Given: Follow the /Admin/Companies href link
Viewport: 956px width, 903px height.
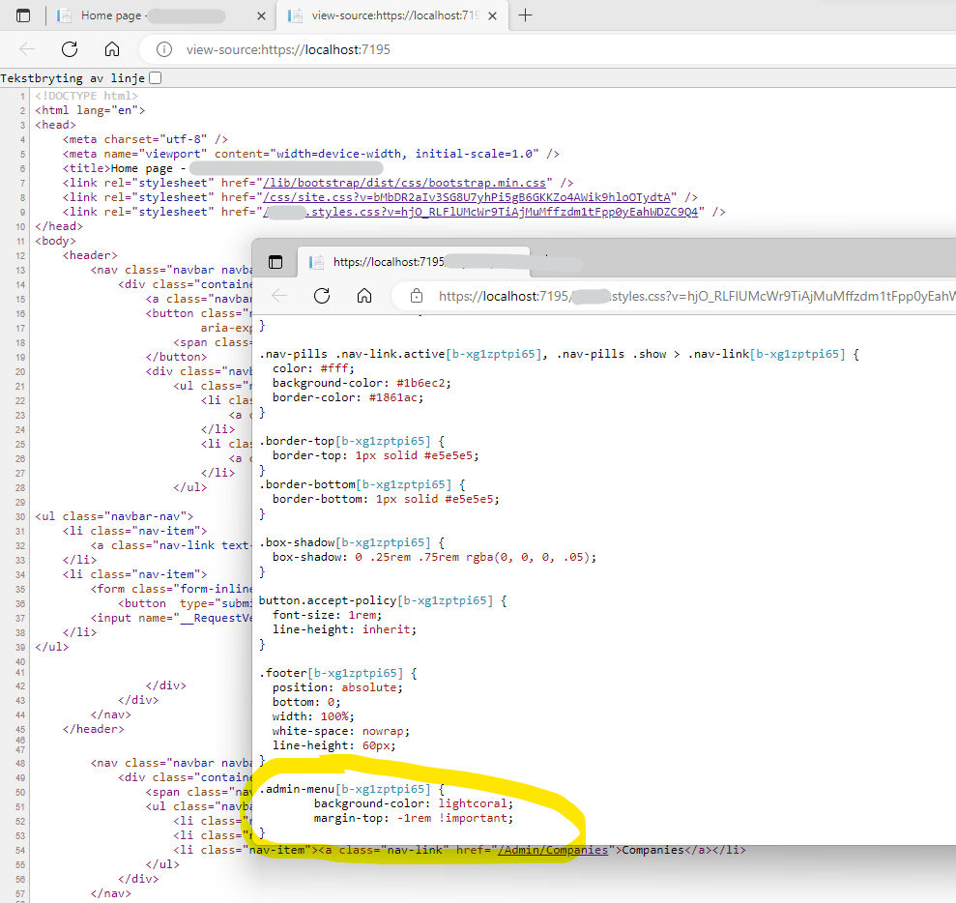Looking at the screenshot, I should click(553, 850).
